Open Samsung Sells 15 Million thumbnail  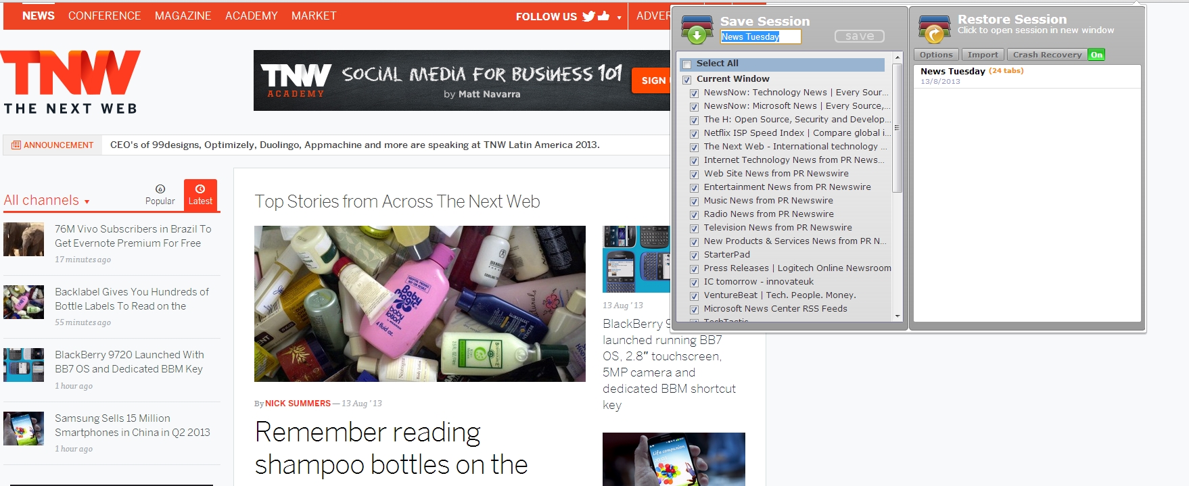(24, 429)
